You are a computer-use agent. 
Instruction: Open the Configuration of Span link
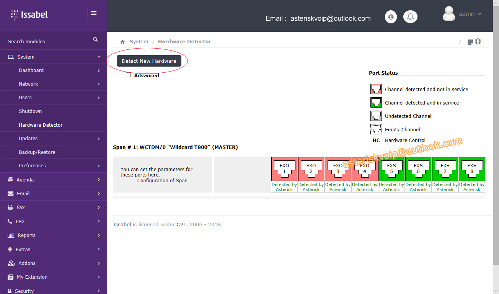point(162,180)
